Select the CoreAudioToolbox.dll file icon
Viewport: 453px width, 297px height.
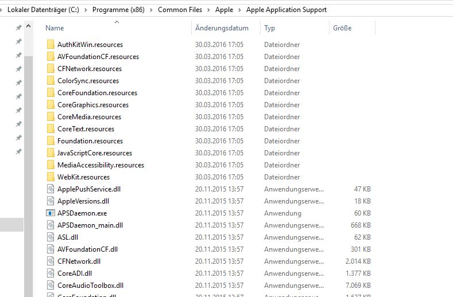pos(51,285)
